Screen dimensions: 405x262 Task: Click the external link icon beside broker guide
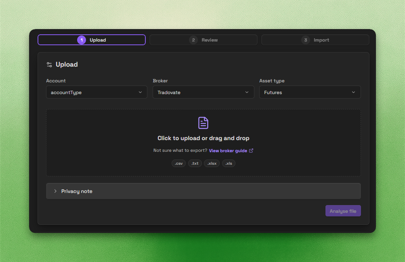pos(251,151)
